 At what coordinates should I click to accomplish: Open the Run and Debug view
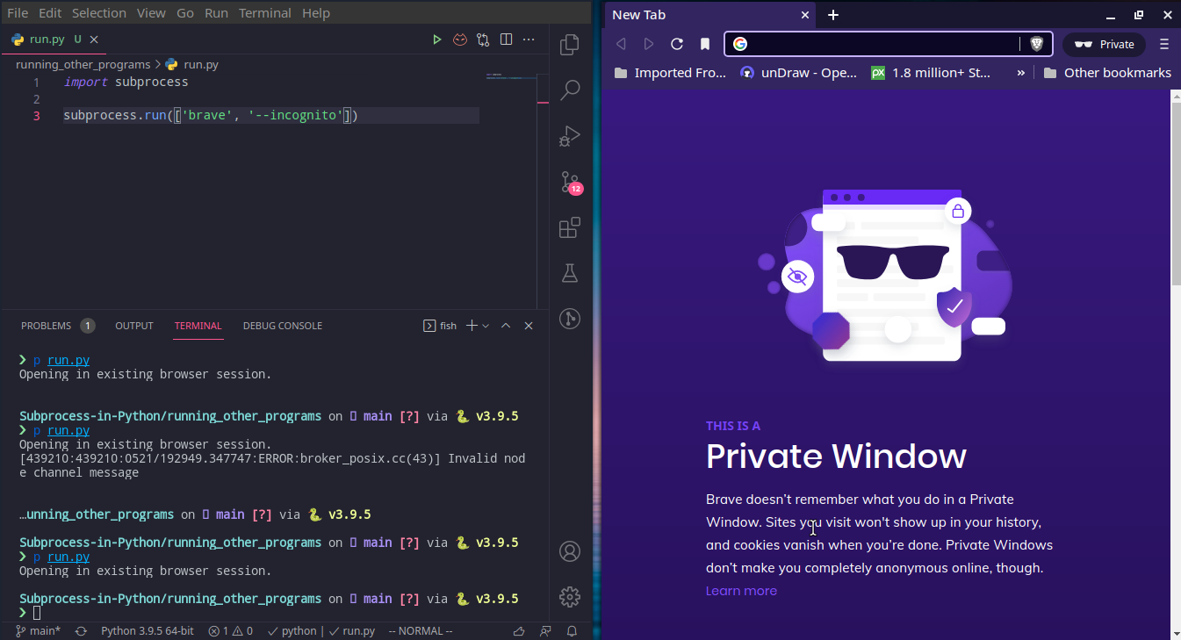click(570, 136)
